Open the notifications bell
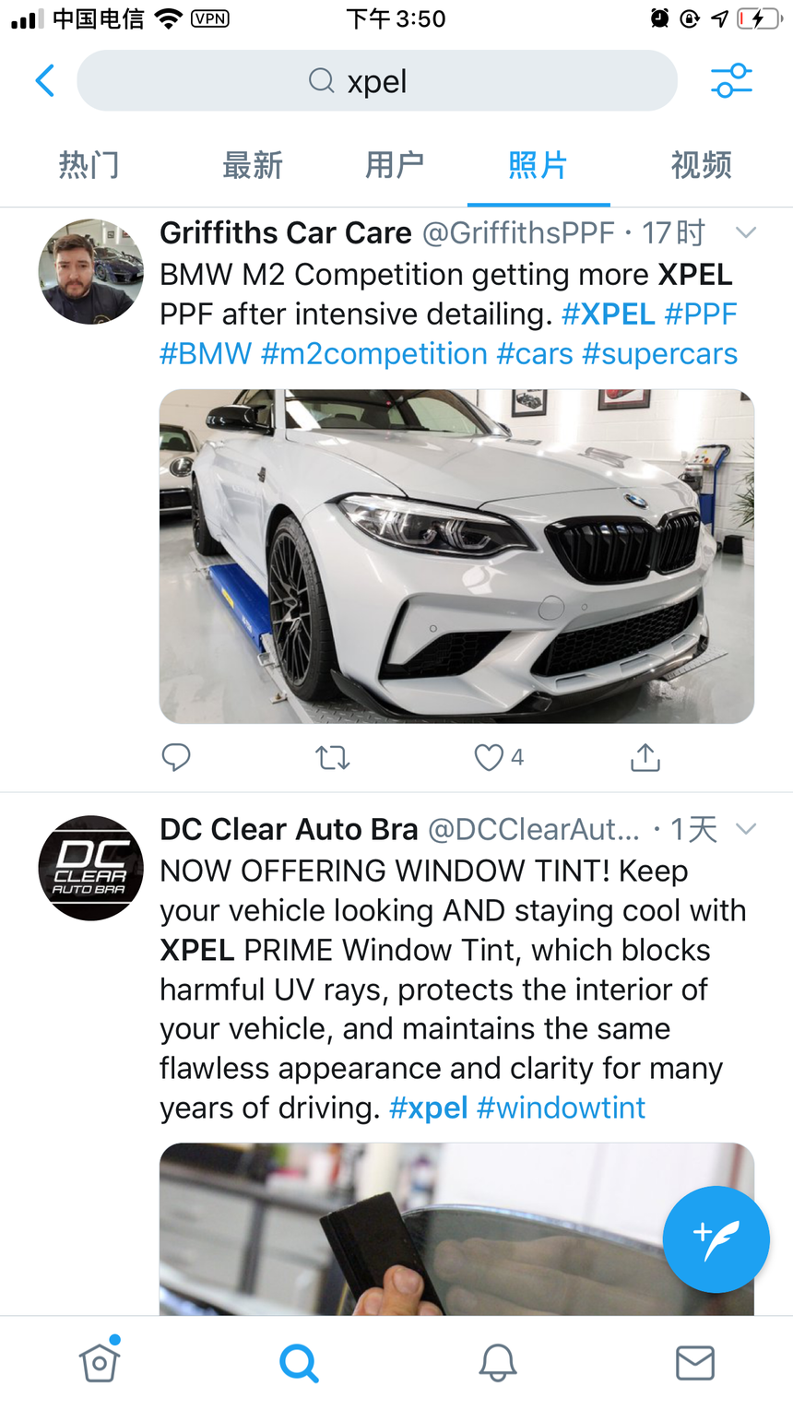 497,1363
